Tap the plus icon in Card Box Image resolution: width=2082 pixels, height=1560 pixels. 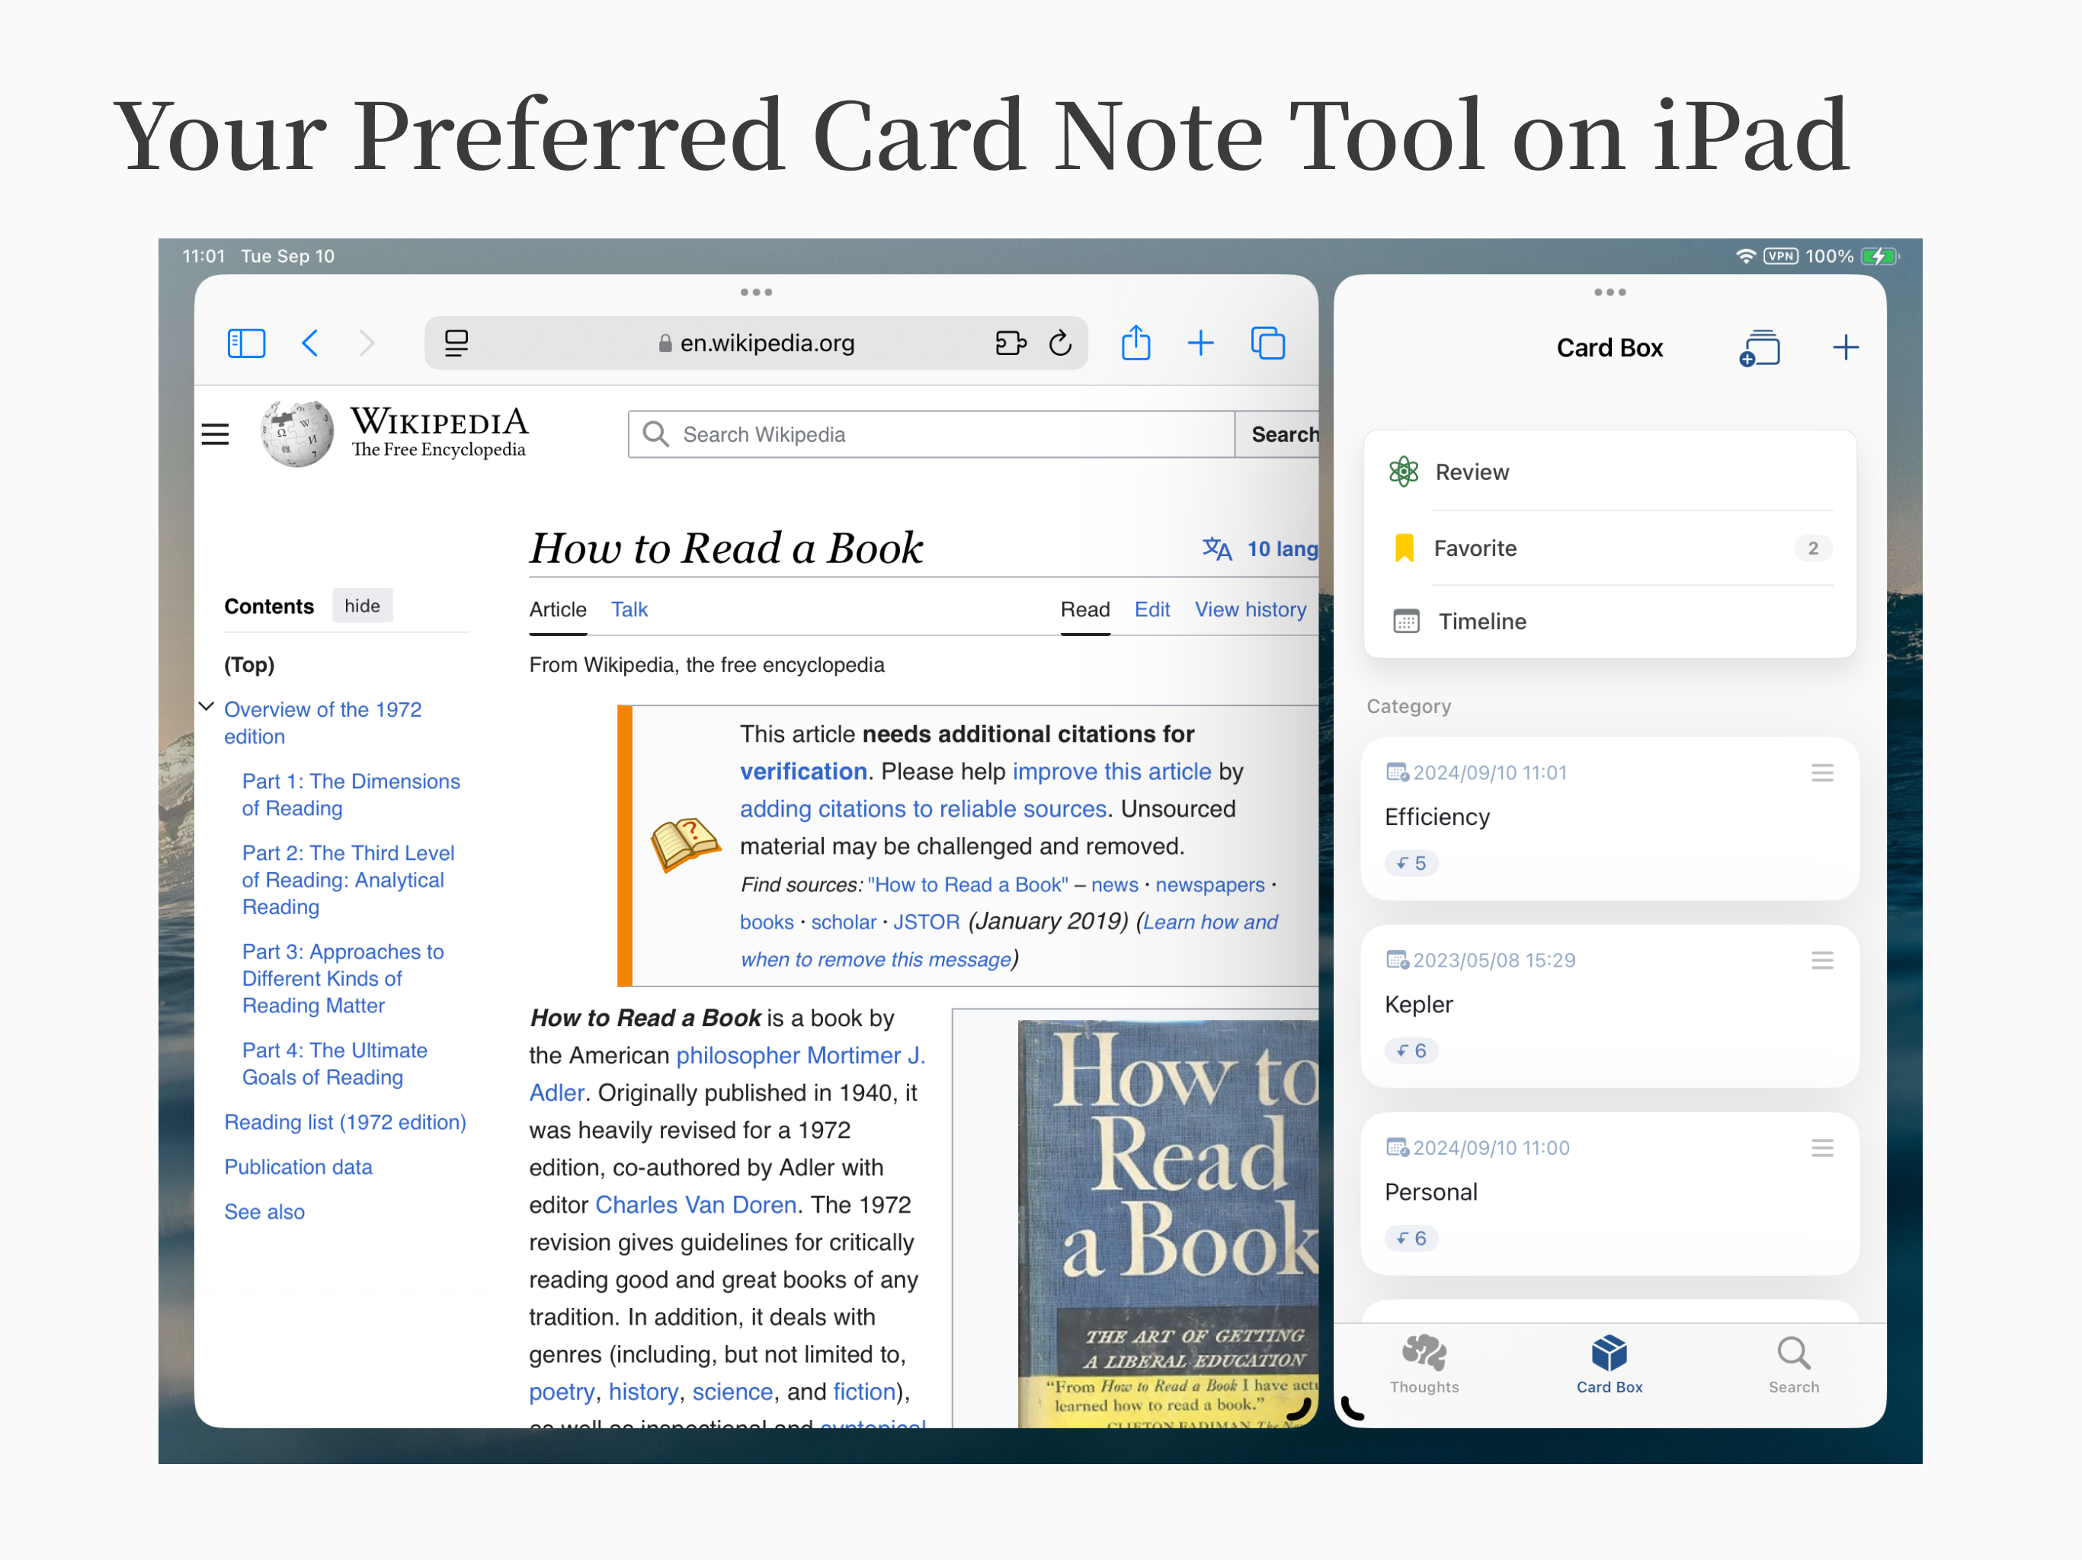point(1845,348)
